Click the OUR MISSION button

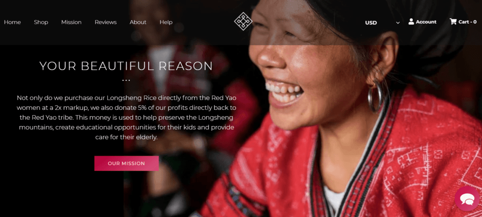click(126, 163)
